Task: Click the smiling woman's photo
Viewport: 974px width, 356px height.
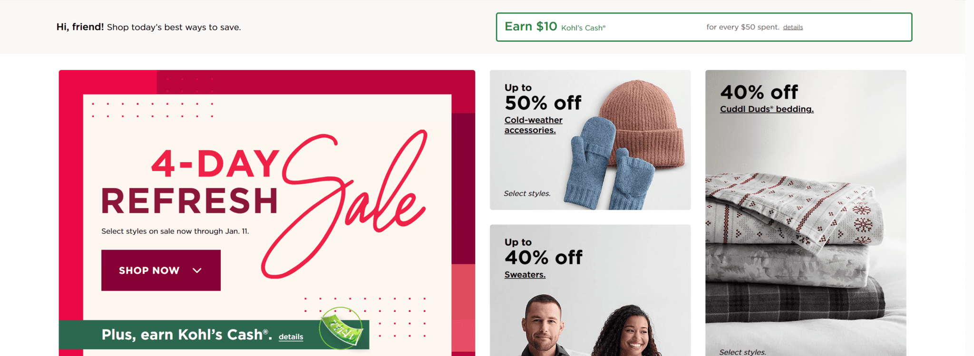Action: (629, 333)
